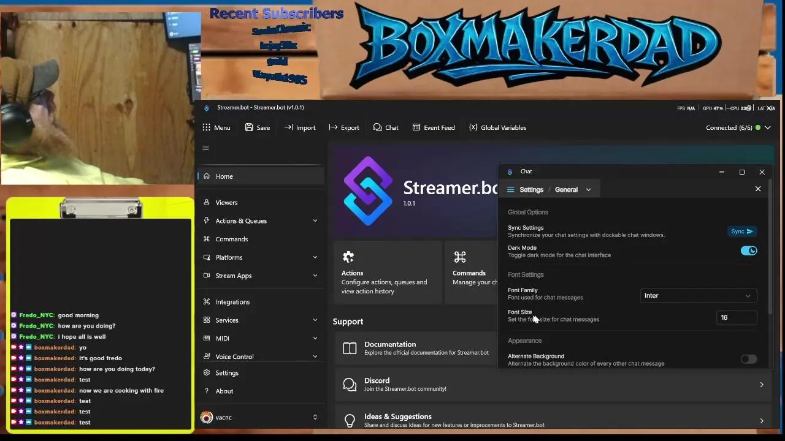
Task: Click the Font Size value field
Action: 737,317
